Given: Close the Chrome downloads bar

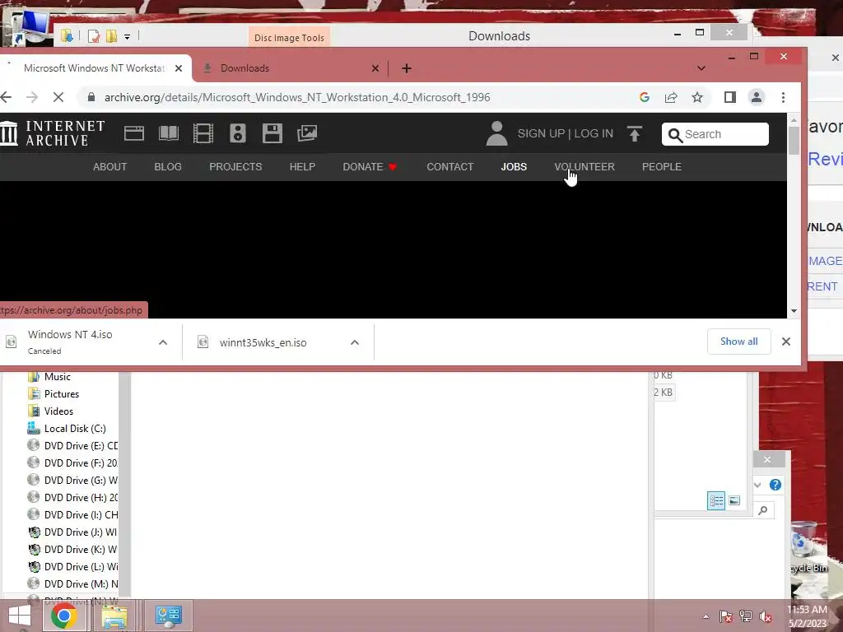Looking at the screenshot, I should [786, 342].
